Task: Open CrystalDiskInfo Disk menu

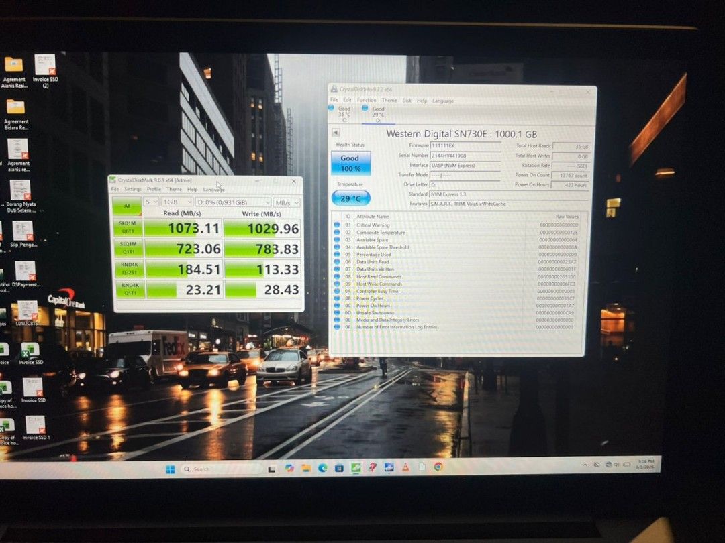Action: coord(407,100)
